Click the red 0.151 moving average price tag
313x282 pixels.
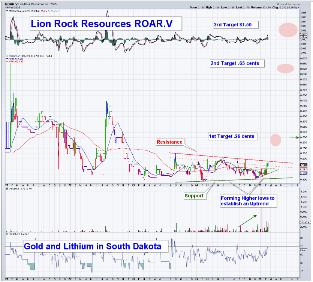[303, 169]
